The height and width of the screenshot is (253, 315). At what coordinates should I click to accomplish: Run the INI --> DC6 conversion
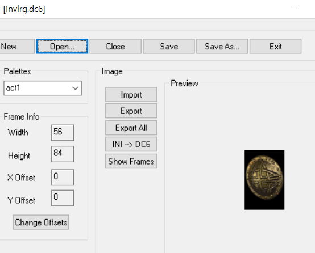coord(131,144)
